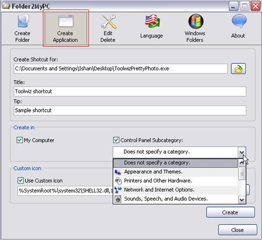The image size is (262, 240).
Task: Select the Create Application icon
Action: click(66, 21)
